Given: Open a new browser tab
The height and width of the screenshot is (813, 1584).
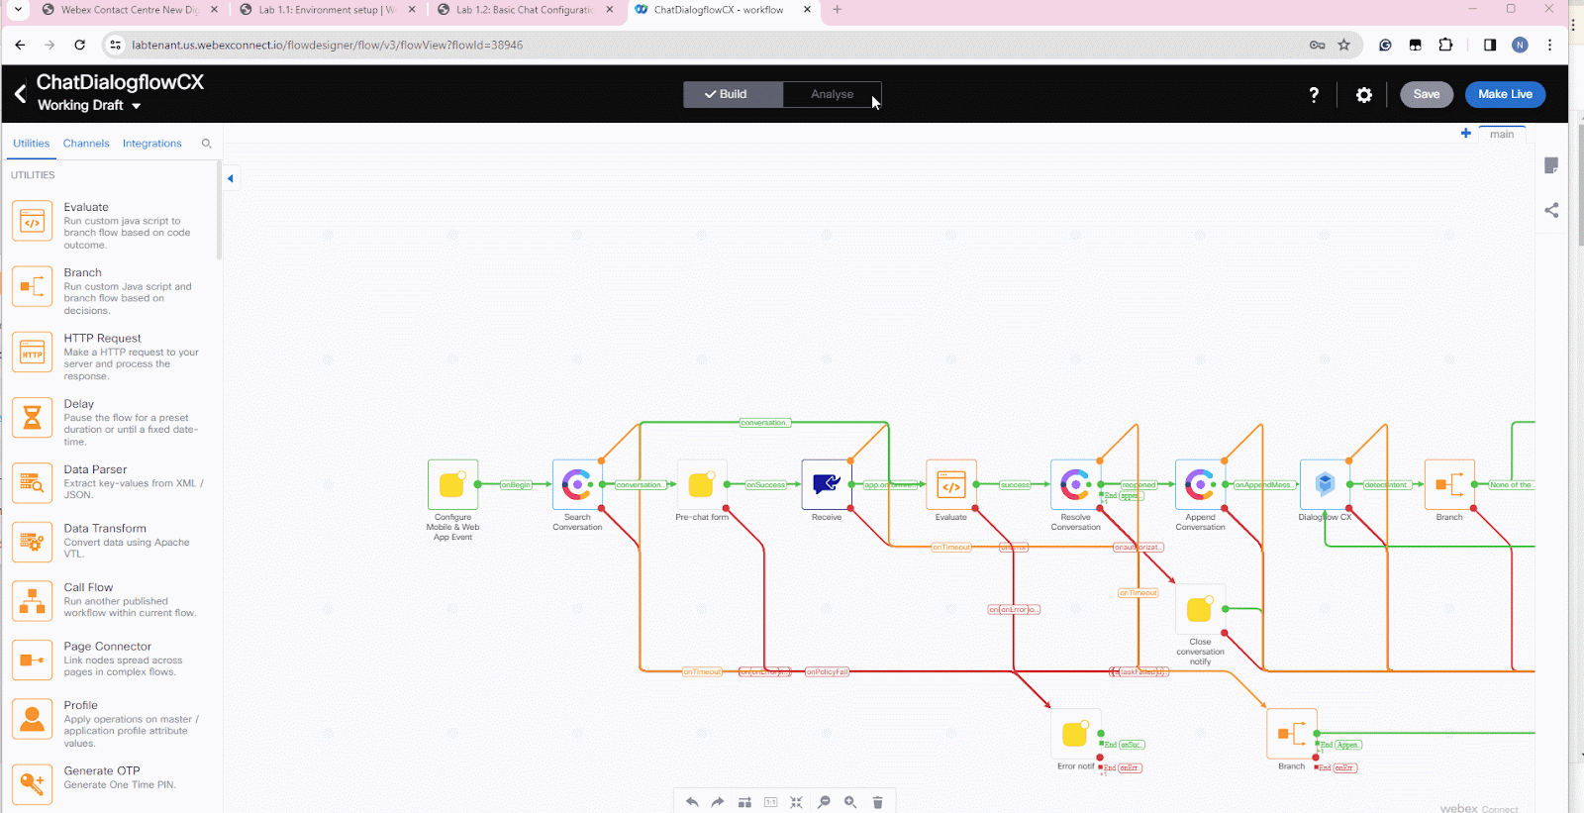Looking at the screenshot, I should (x=838, y=10).
